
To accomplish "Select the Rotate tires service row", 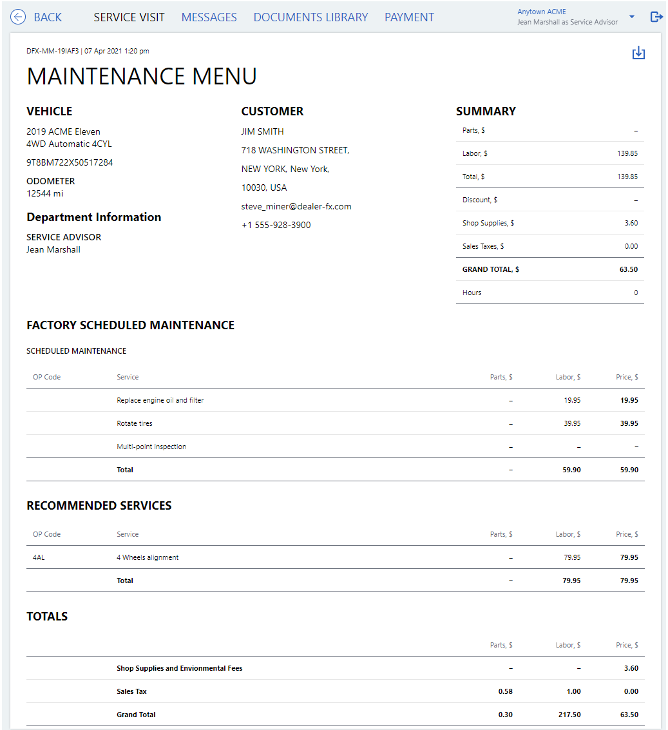I will [135, 423].
